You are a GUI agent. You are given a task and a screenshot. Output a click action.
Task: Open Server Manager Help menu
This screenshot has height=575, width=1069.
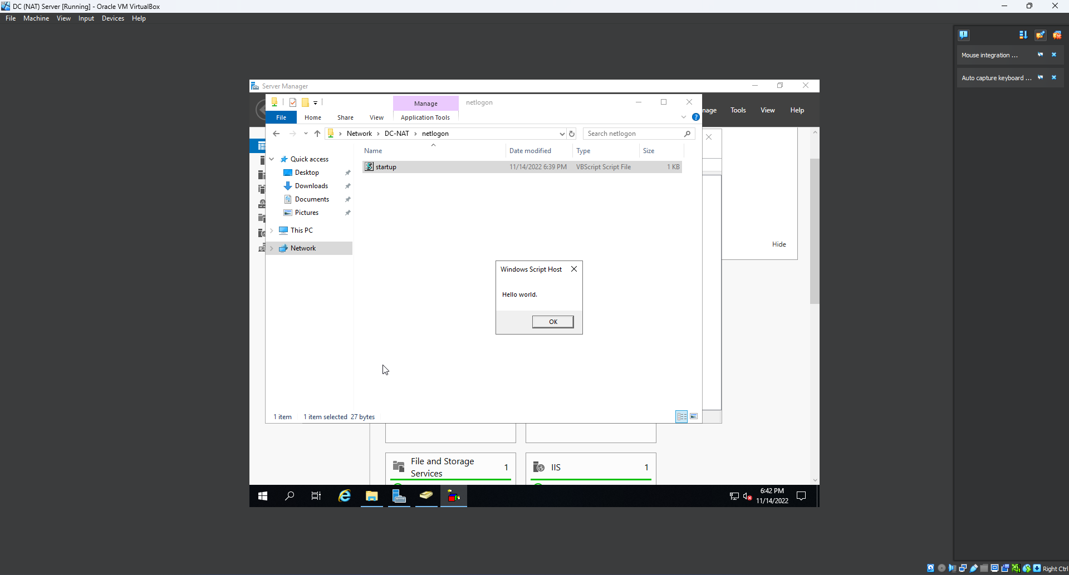tap(797, 110)
